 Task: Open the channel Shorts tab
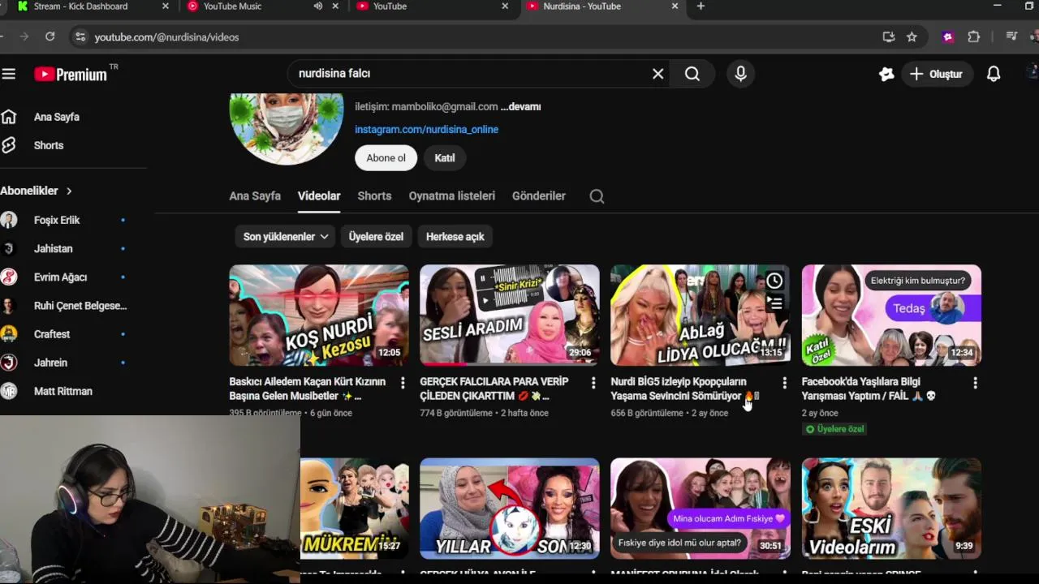374,196
